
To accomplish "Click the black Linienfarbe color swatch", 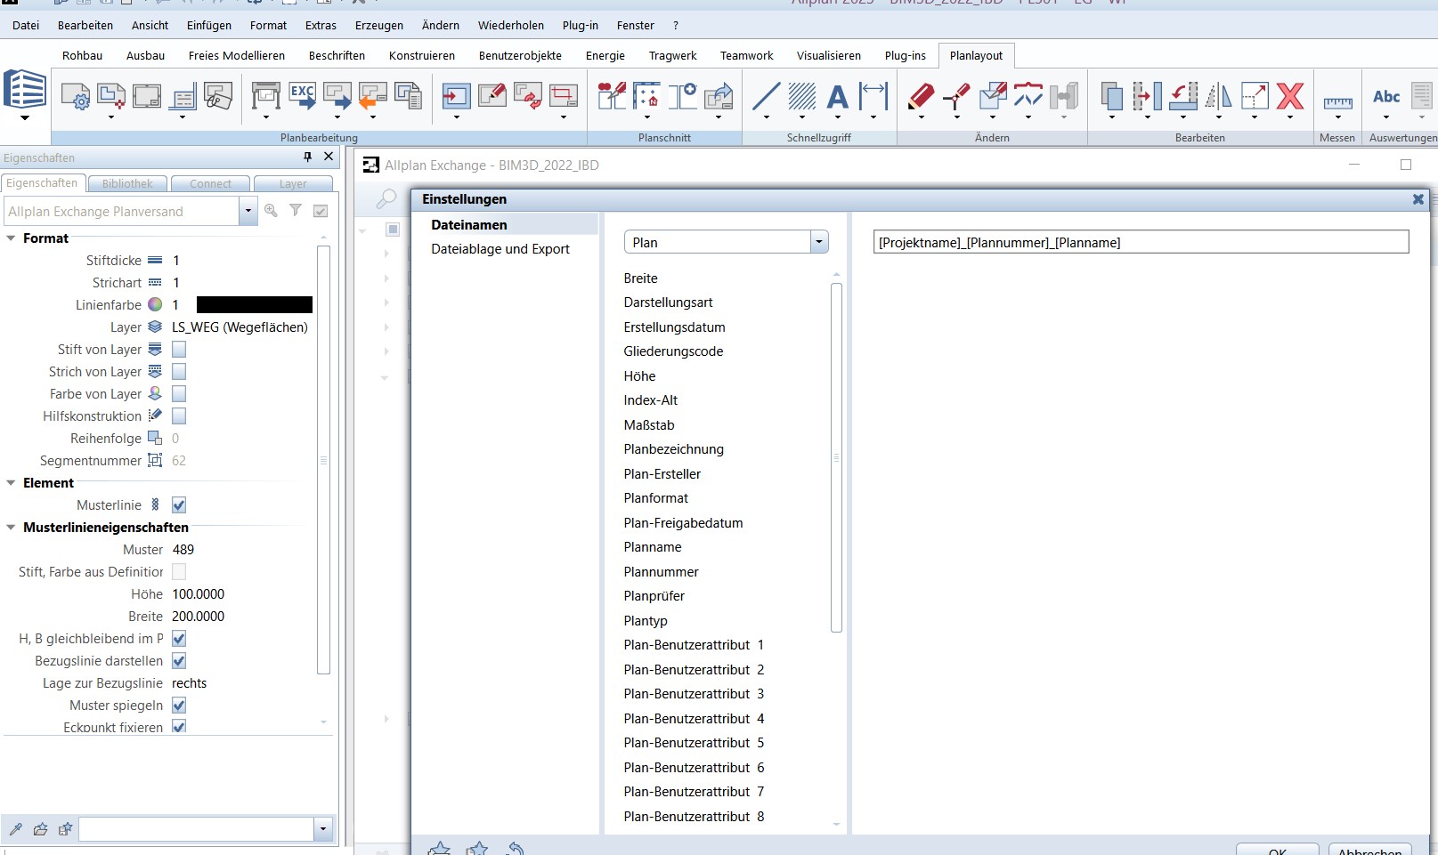I will [254, 305].
